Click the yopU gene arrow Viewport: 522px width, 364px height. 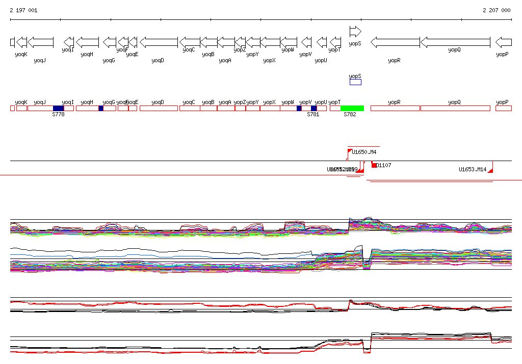[322, 42]
